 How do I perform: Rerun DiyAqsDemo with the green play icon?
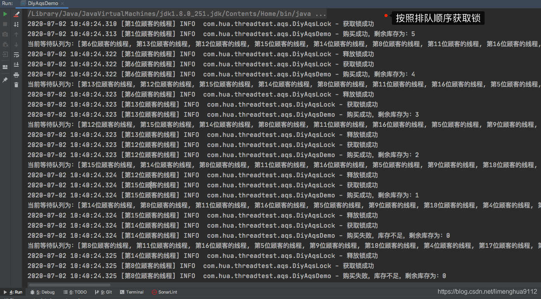pos(5,14)
